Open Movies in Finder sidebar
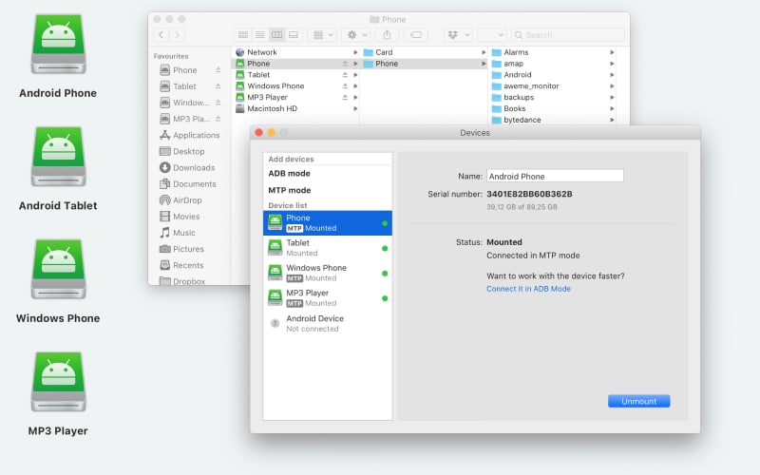Screen dimensions: 760x475 click(180, 217)
